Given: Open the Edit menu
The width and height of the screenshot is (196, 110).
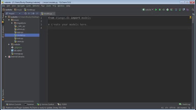Looking at the screenshot, I should point(8,6).
